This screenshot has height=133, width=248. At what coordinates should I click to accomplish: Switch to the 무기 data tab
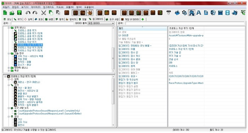click(x=18, y=19)
